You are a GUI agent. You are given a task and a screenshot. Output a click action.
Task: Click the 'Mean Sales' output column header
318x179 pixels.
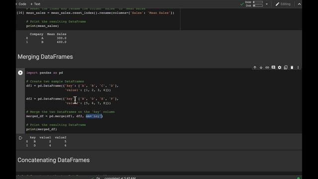57,34
